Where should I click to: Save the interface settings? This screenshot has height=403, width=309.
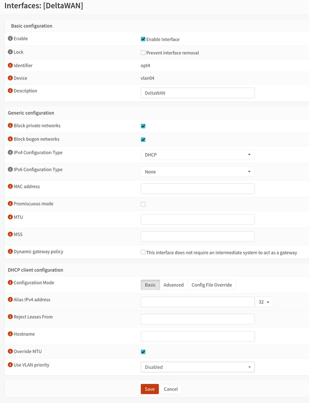point(150,389)
